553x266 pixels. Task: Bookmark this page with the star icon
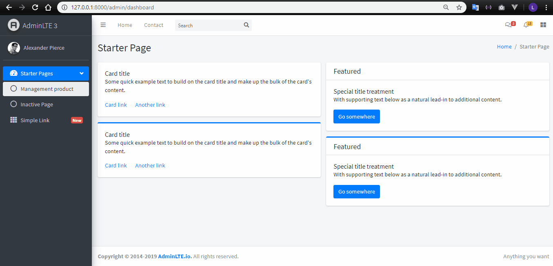[459, 7]
